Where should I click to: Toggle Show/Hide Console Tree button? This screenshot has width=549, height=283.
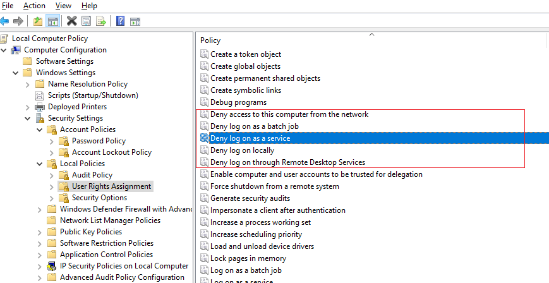[x=53, y=21]
